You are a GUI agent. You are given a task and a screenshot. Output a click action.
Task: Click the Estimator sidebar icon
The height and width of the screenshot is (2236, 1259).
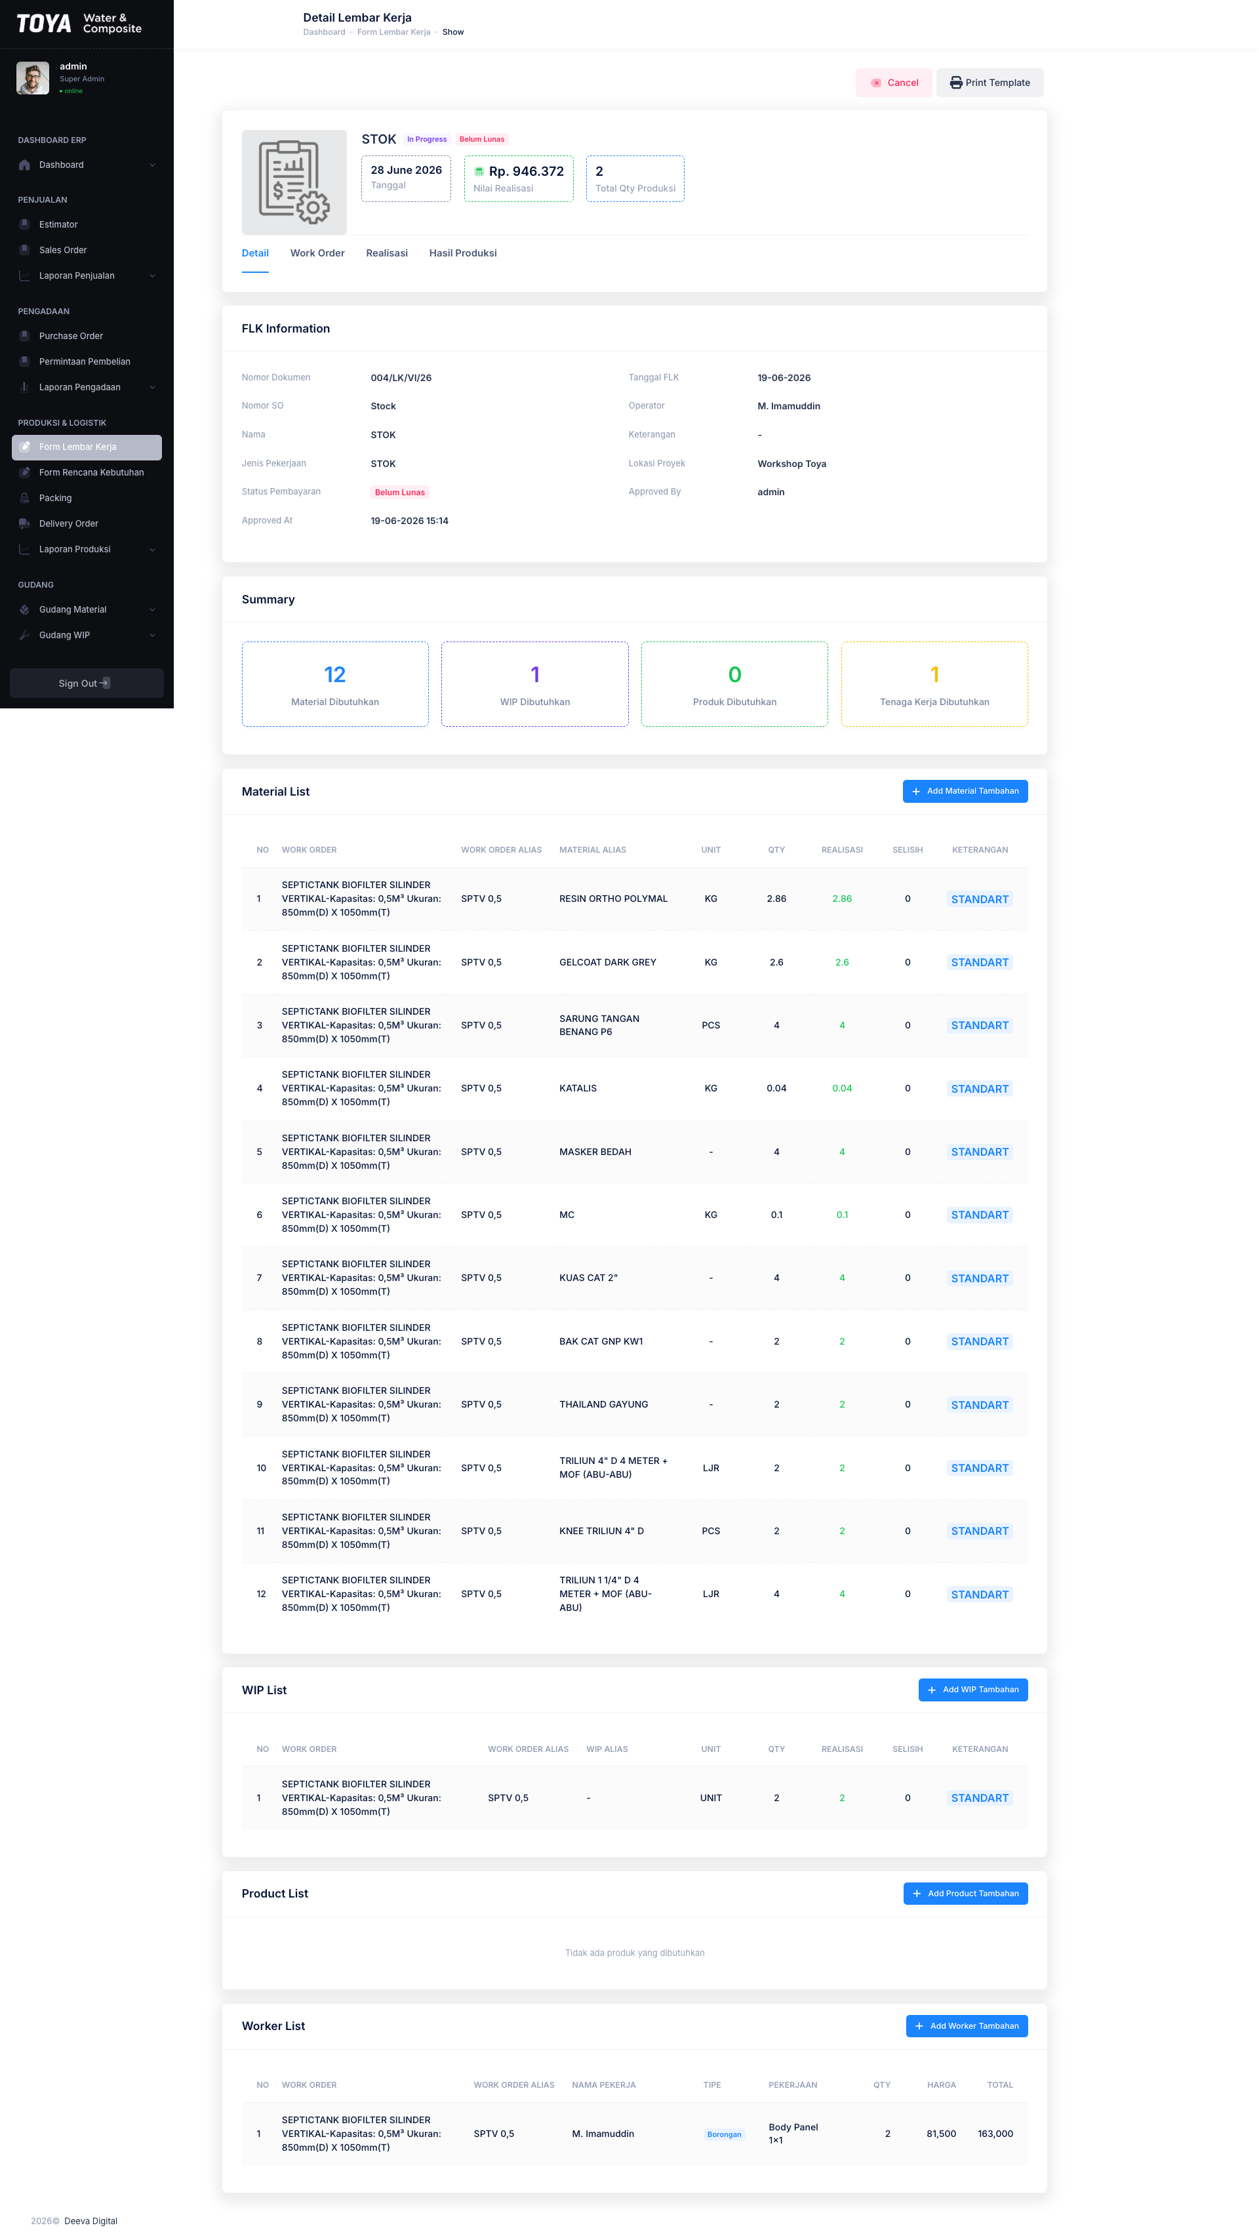click(x=24, y=225)
